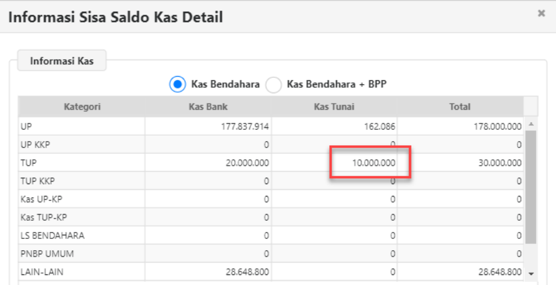This screenshot has width=556, height=285.
Task: Select Kas Bendahara + BPP radio option
Action: pos(274,84)
